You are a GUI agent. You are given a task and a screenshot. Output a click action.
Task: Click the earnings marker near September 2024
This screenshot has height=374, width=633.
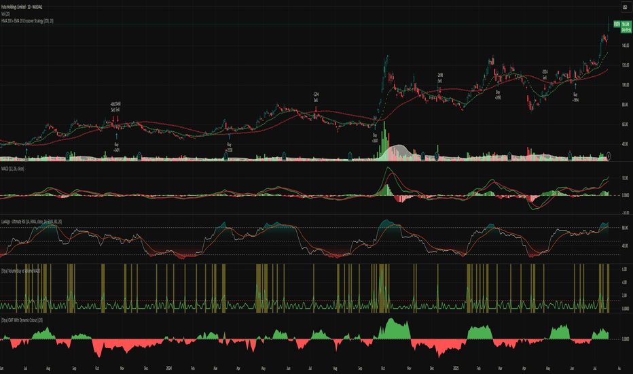click(350, 156)
